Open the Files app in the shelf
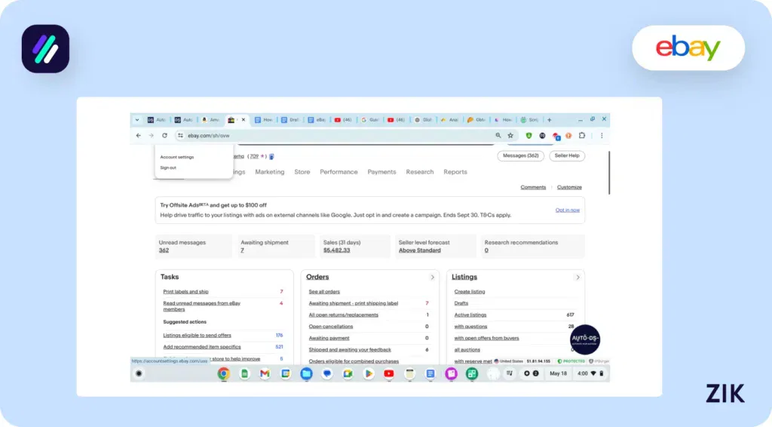772x427 pixels. 306,373
